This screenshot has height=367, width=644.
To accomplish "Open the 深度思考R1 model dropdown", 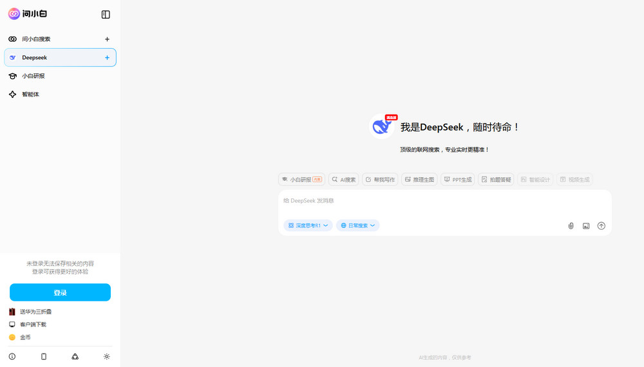I will [x=308, y=225].
